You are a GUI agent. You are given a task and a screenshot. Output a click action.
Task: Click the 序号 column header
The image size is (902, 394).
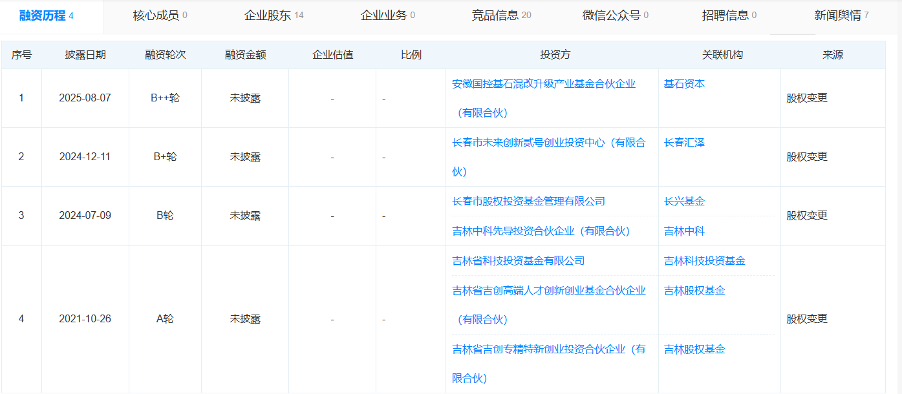[21, 55]
